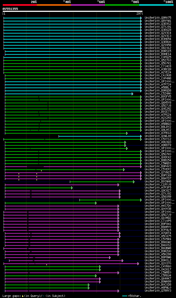Open hit UniRef100_Q3E6Z8
The image size is (176, 298).
pyautogui.click(x=158, y=30)
